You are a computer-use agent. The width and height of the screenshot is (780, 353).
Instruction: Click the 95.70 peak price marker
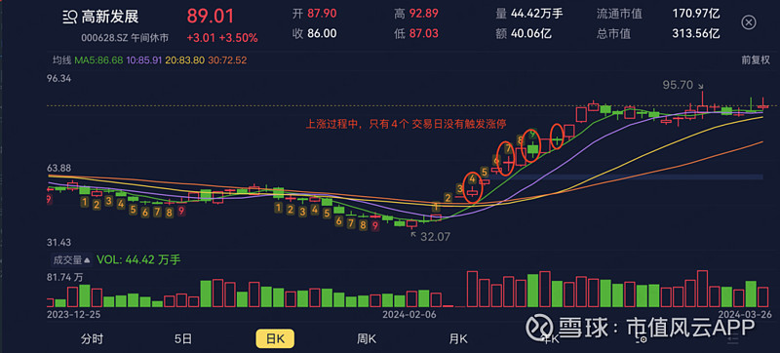pyautogui.click(x=678, y=85)
